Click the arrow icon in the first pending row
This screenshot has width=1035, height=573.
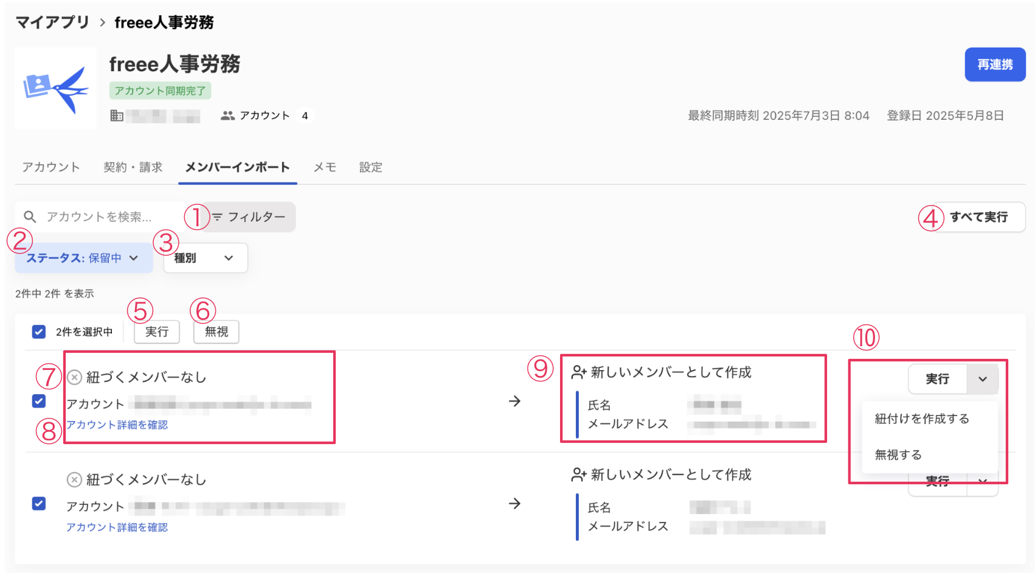click(x=514, y=401)
